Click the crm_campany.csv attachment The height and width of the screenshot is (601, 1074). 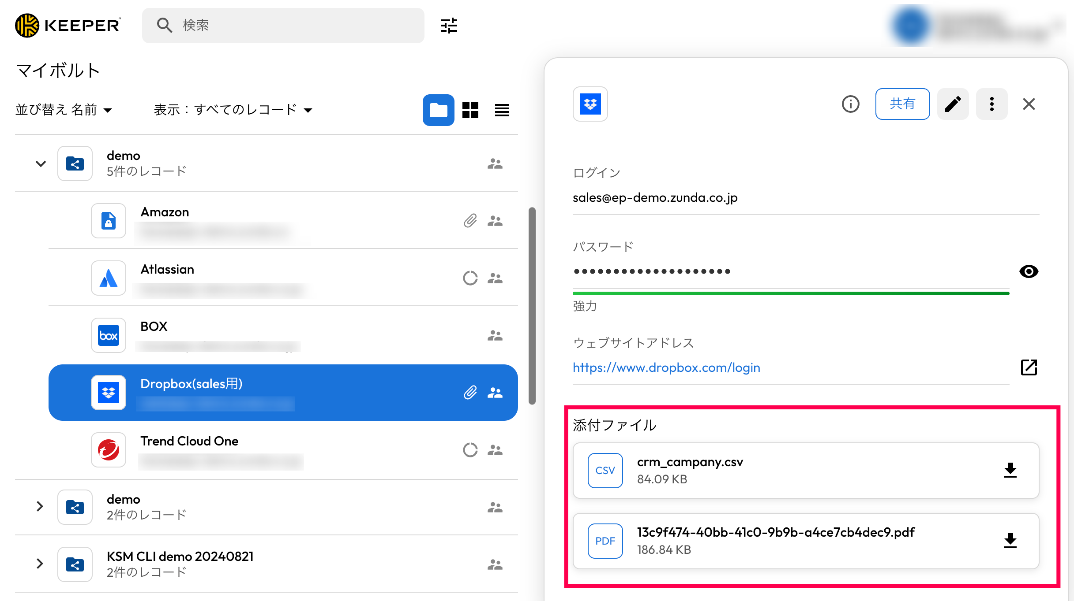pyautogui.click(x=806, y=471)
